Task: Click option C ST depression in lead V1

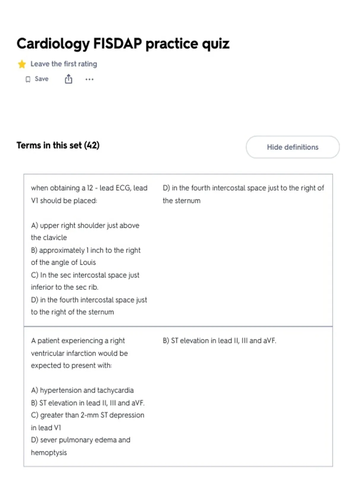Action: click(88, 421)
